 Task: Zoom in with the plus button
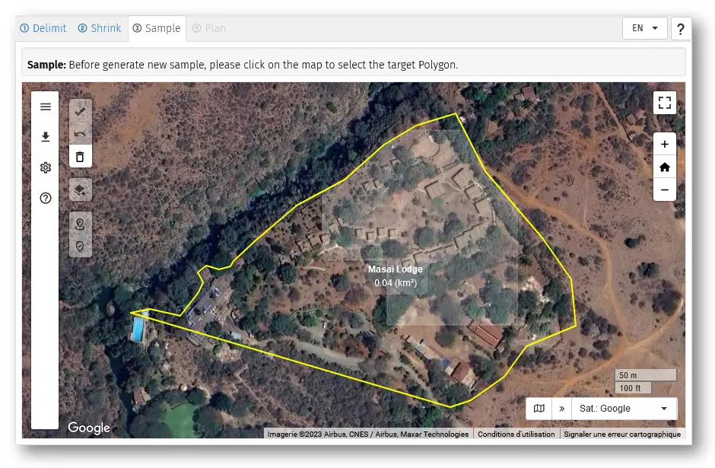click(x=664, y=145)
